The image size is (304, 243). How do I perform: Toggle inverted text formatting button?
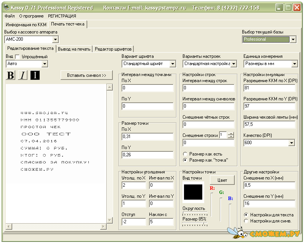(x=35, y=75)
